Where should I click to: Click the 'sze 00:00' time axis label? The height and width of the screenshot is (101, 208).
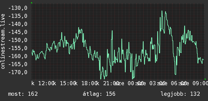tap(129, 83)
